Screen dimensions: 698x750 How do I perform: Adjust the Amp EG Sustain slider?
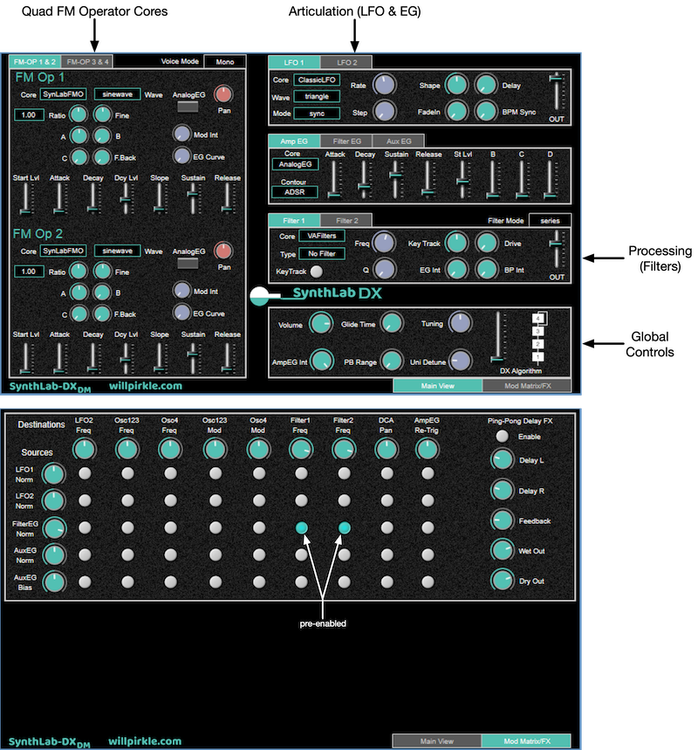point(395,179)
